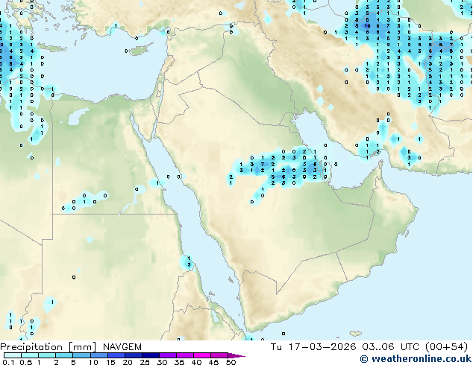The height and width of the screenshot is (365, 473).
Task: Click the '45' legend scale label
Action: [213, 362]
